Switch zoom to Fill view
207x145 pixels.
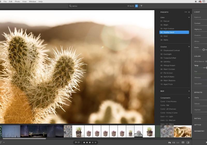tap(173, 143)
